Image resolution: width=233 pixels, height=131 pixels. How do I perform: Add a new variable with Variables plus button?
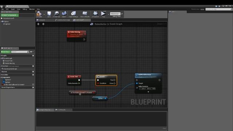pos(33,75)
